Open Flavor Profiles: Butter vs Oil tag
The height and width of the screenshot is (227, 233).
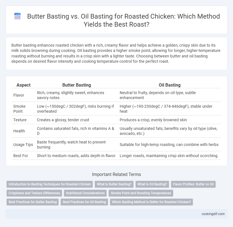[x=193, y=184]
